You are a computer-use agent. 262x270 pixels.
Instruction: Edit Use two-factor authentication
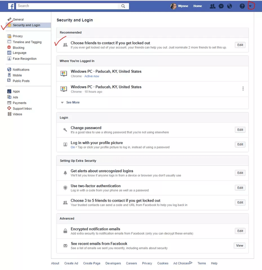pyautogui.click(x=240, y=188)
